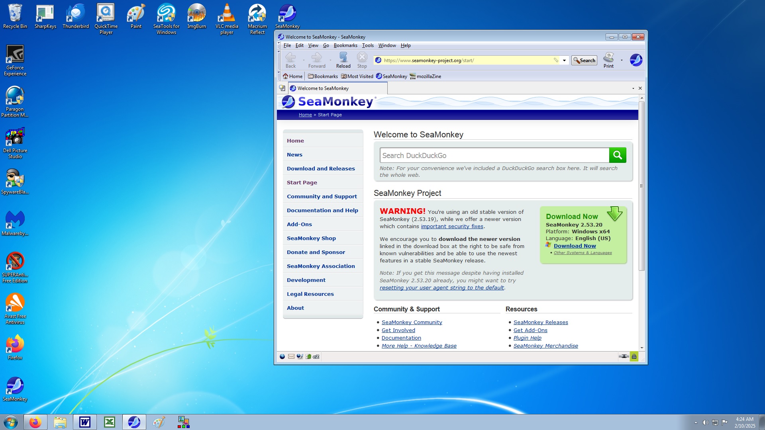The height and width of the screenshot is (430, 765).
Task: Open Address Book from status bar icon
Action: (x=308, y=356)
